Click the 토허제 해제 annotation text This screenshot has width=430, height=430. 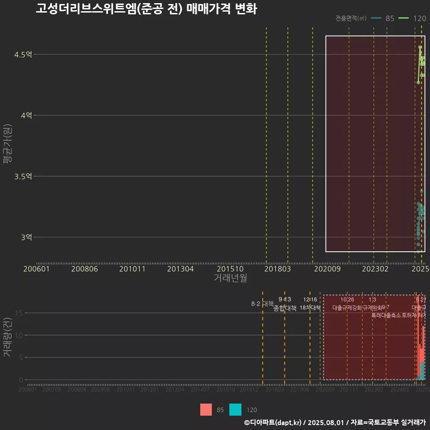(x=413, y=315)
